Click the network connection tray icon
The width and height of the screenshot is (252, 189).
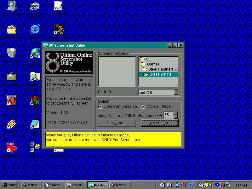[227, 185]
